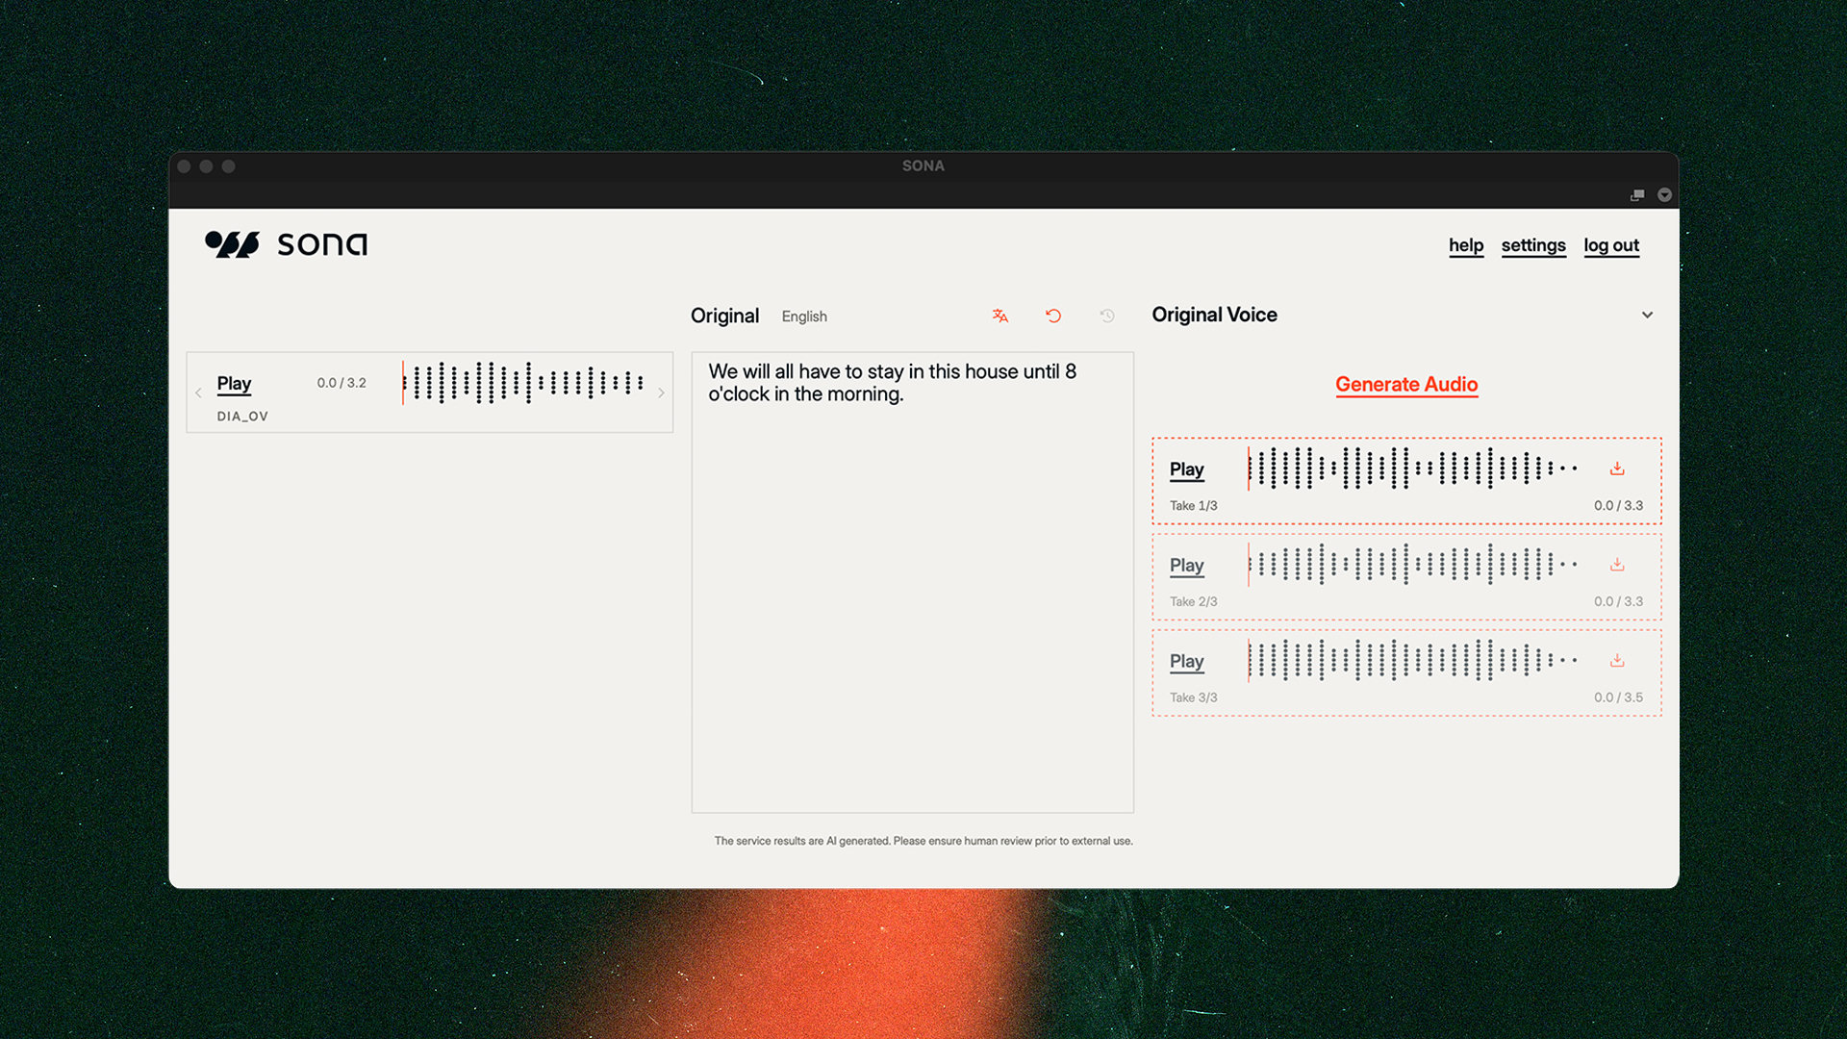The height and width of the screenshot is (1039, 1847).
Task: Click the grayed history clock icon
Action: point(1107,316)
